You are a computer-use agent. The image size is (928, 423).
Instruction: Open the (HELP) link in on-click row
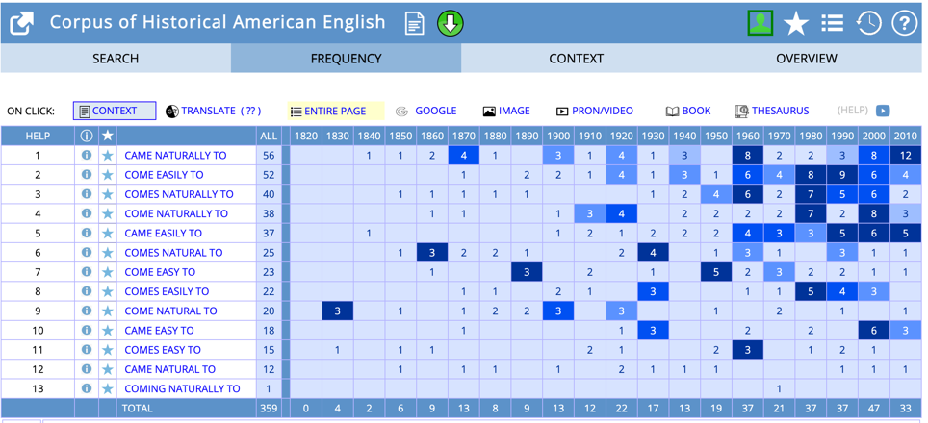tap(852, 111)
